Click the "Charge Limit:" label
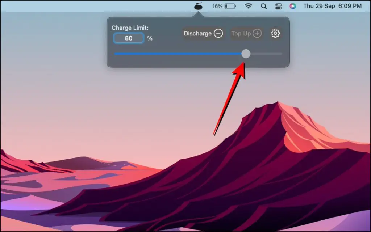This screenshot has height=232, width=371. [130, 28]
